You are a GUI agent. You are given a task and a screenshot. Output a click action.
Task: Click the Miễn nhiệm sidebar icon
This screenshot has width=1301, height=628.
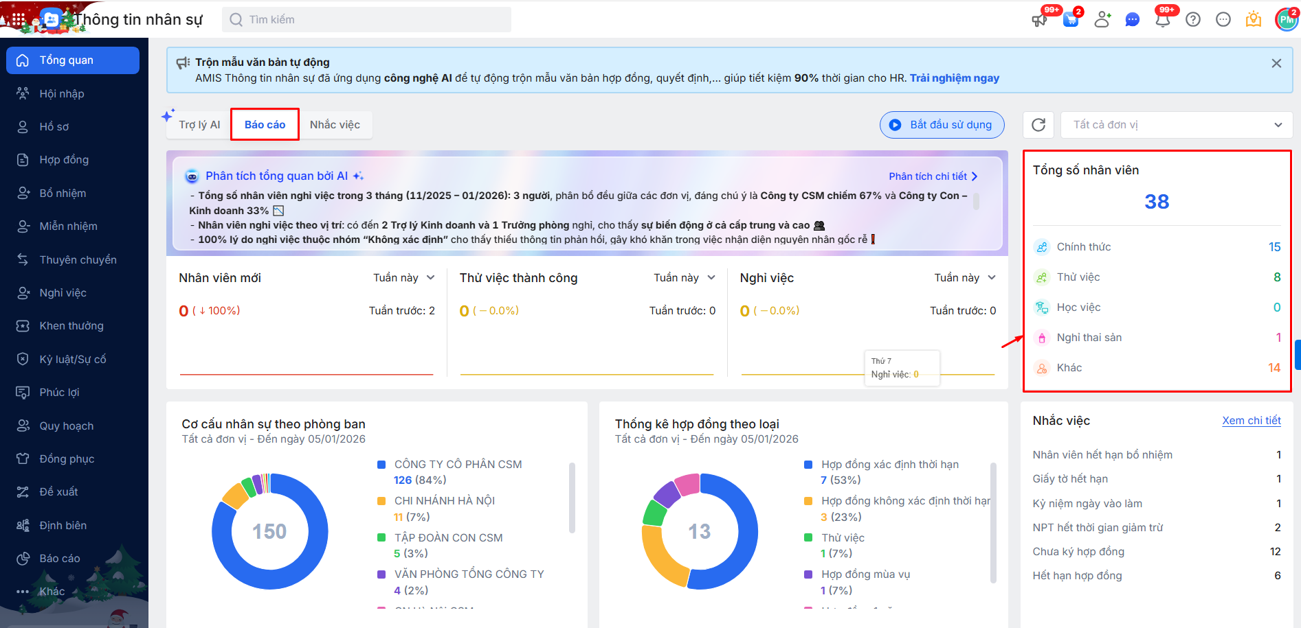[x=23, y=226]
